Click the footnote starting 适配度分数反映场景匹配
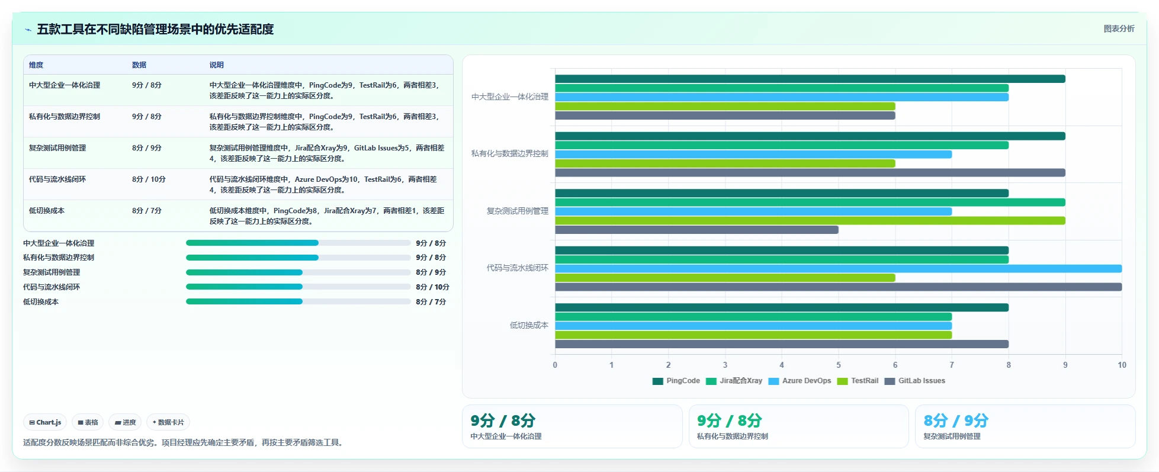 click(x=184, y=442)
